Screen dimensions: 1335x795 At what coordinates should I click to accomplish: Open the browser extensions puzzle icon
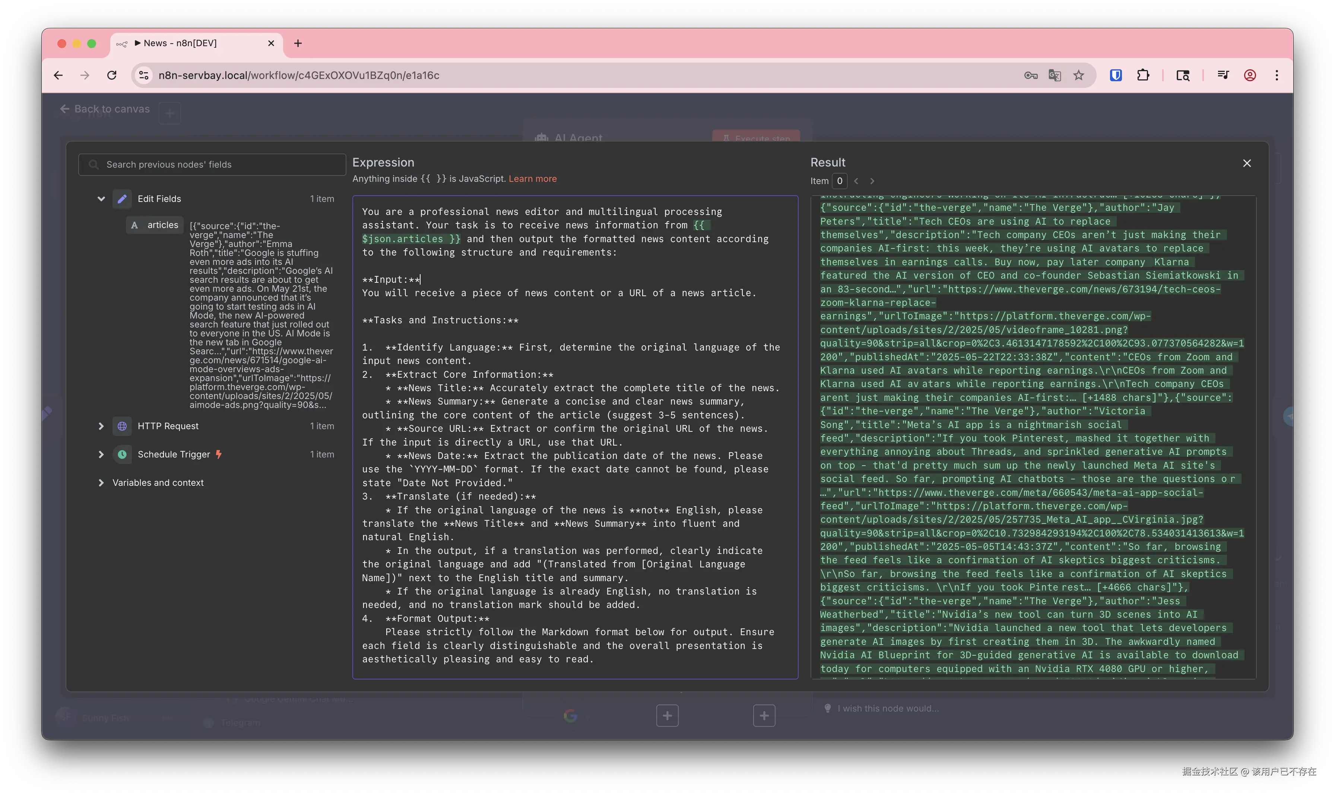tap(1143, 76)
